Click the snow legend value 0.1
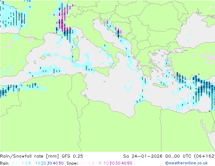 tap(81, 163)
